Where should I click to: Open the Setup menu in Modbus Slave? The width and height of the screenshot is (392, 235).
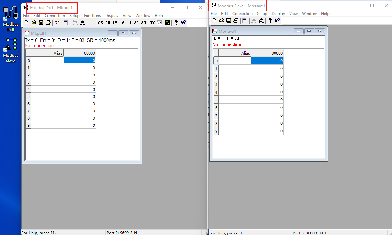pyautogui.click(x=262, y=14)
